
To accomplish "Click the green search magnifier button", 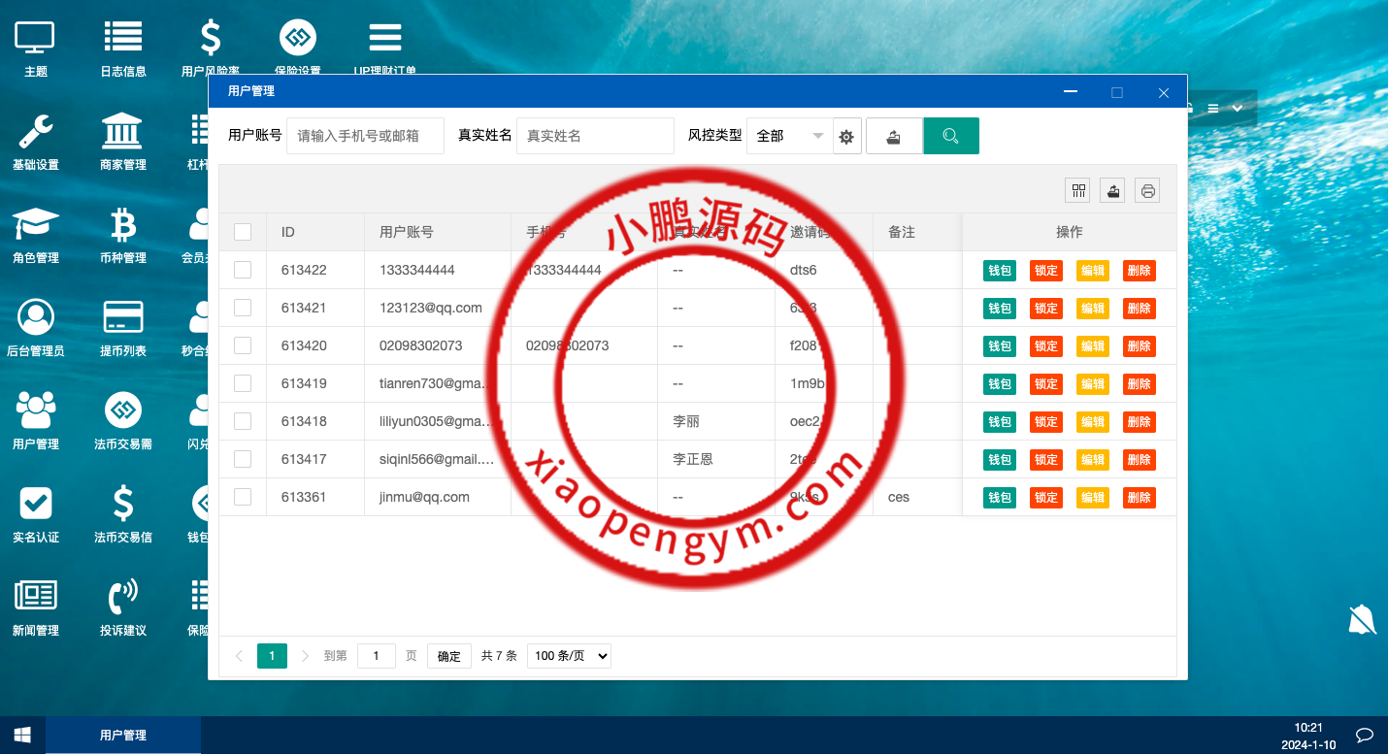I will click(950, 136).
